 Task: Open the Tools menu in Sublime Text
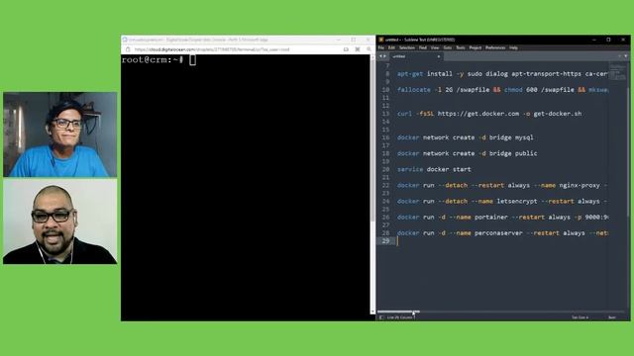tap(461, 47)
